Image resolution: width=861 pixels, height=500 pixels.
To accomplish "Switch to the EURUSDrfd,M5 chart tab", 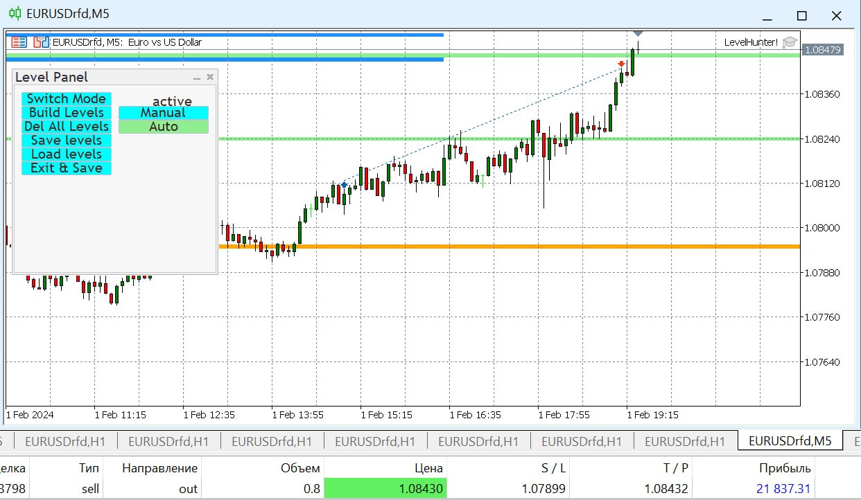I will [x=790, y=441].
